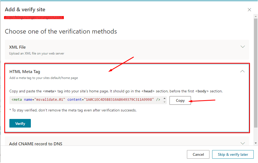
Task: Copy the meta tag code
Action: click(x=180, y=100)
